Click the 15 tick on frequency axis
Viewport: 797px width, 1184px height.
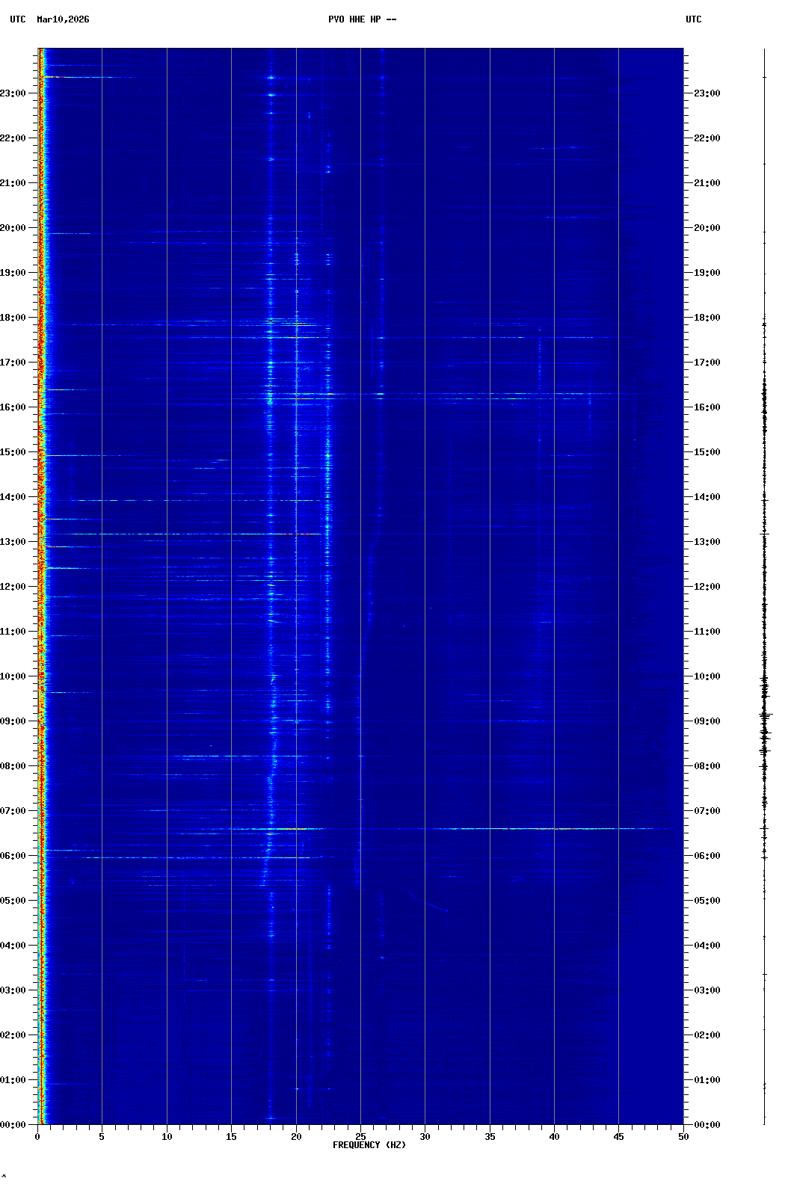231,1136
